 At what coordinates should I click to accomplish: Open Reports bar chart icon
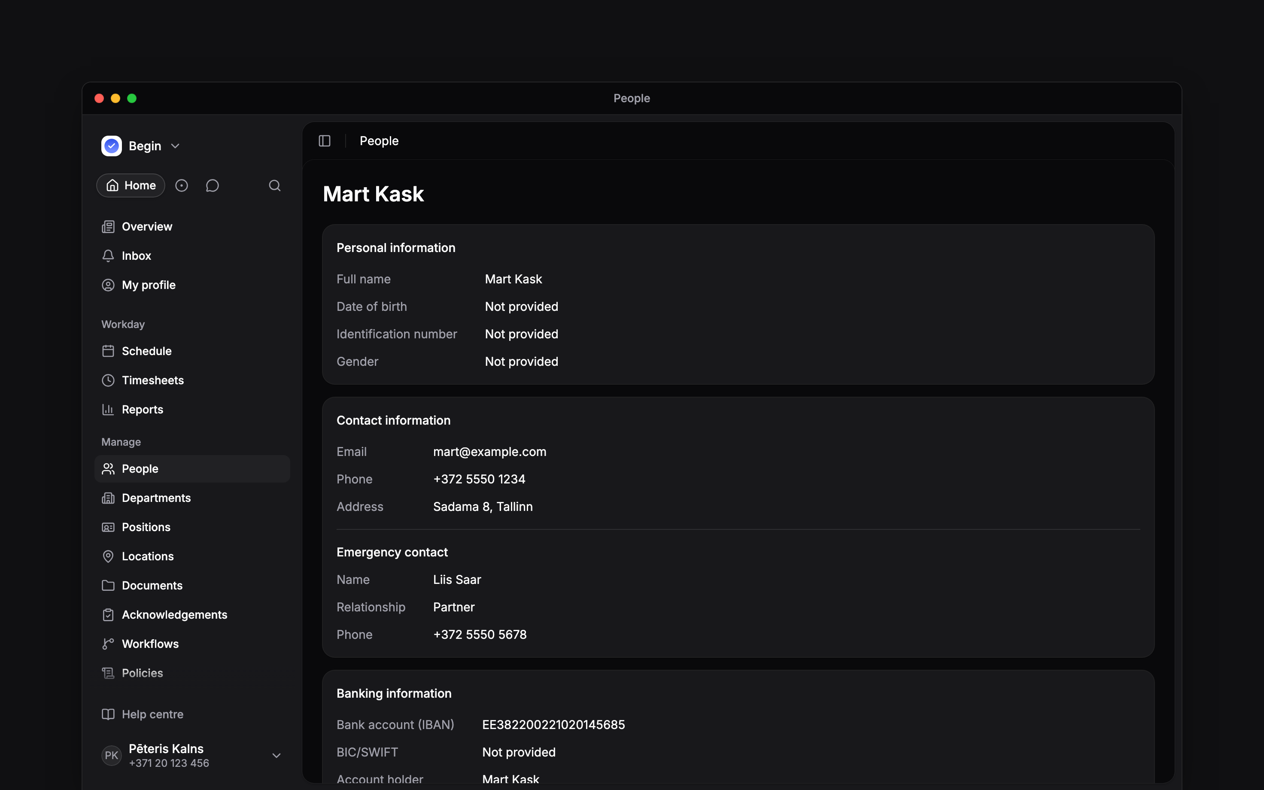(x=108, y=410)
